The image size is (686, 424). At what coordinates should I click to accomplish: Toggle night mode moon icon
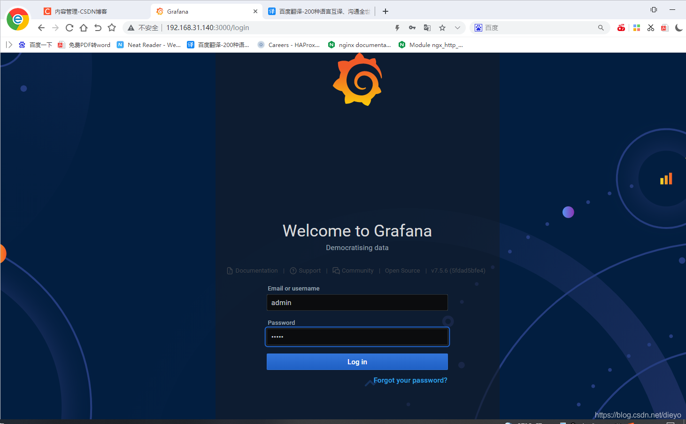pyautogui.click(x=679, y=28)
